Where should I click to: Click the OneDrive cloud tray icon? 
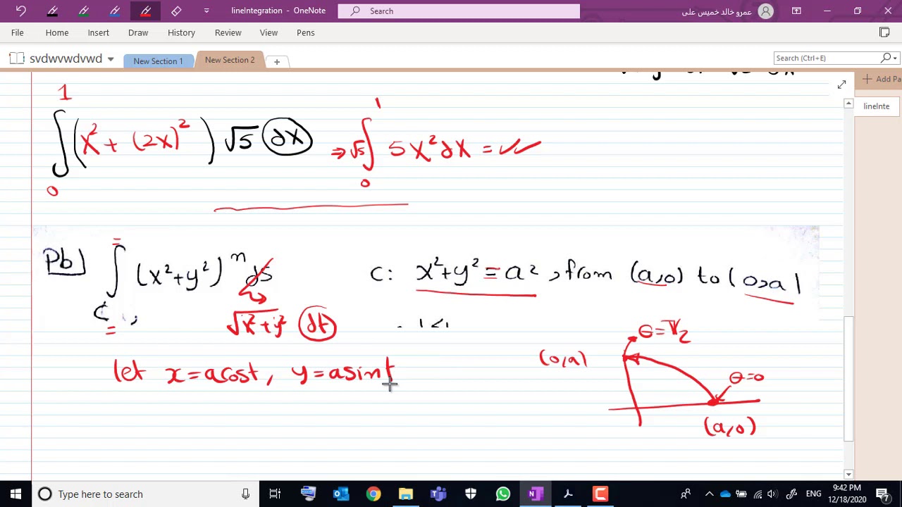click(x=726, y=494)
